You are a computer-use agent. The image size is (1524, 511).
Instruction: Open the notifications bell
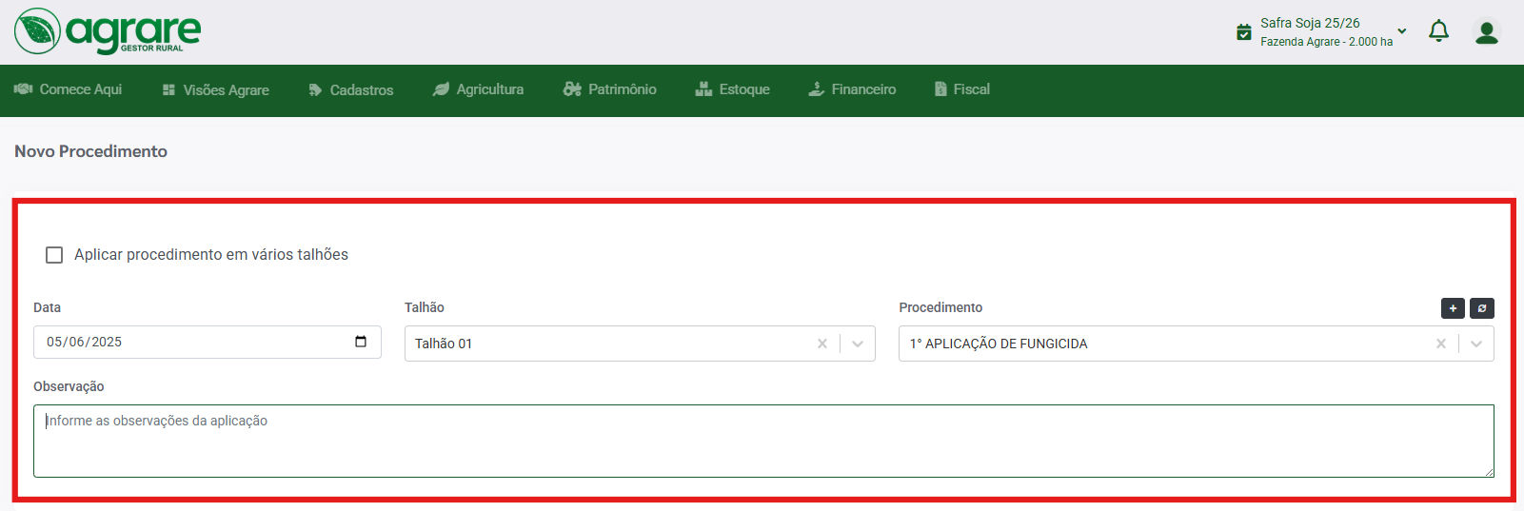[1438, 31]
